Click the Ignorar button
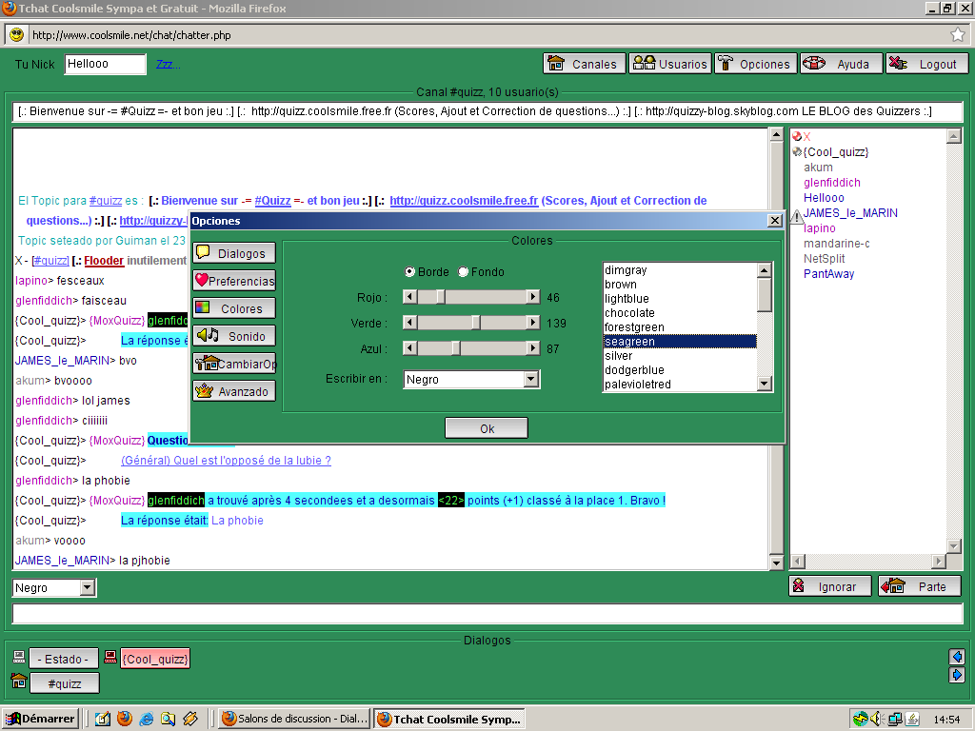This screenshot has width=975, height=731. [830, 586]
